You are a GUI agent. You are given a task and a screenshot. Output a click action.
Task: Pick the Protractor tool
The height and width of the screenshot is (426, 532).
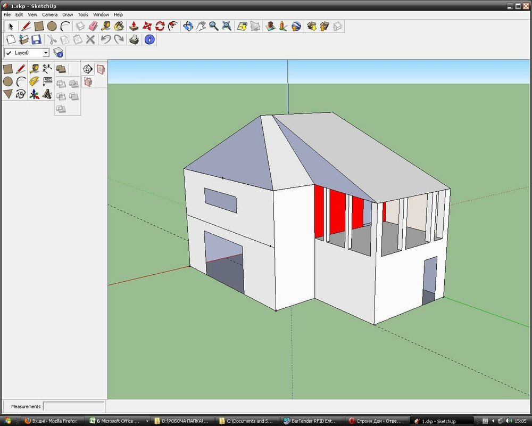[x=35, y=81]
